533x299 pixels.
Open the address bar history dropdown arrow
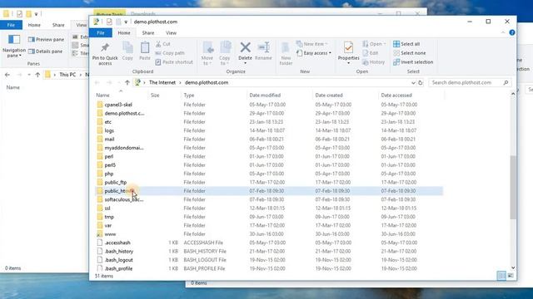413,83
